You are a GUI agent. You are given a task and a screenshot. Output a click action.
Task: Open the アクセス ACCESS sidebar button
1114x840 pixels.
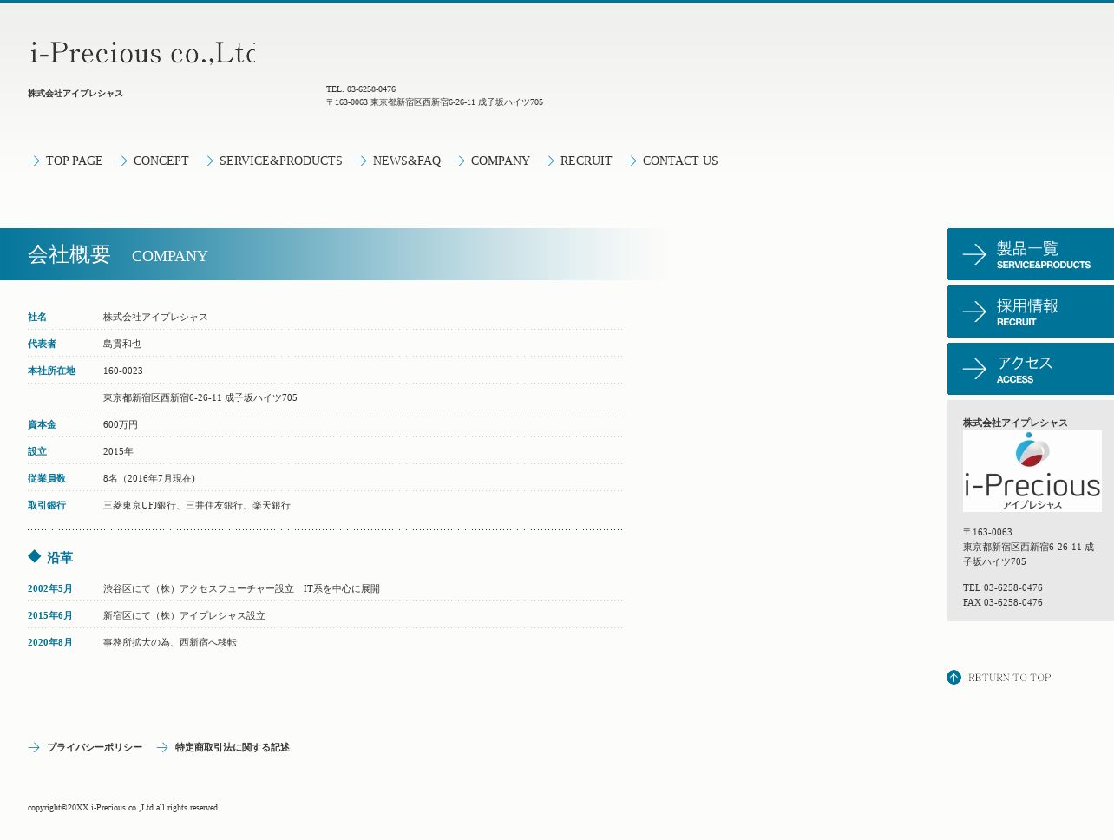pos(1031,369)
